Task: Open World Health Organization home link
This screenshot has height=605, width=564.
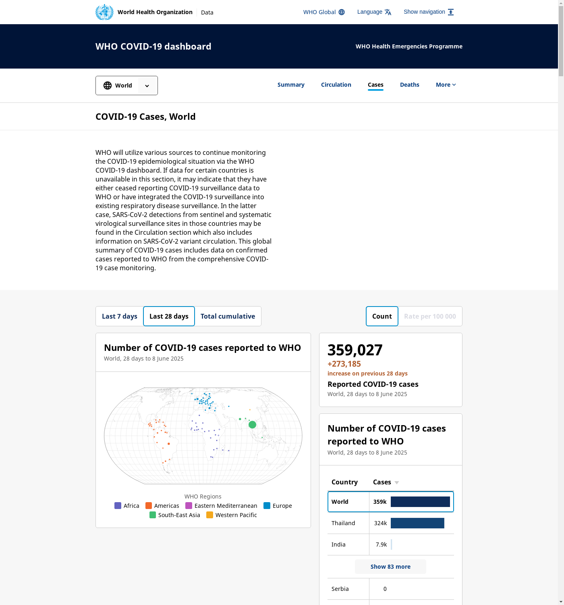Action: tap(155, 12)
